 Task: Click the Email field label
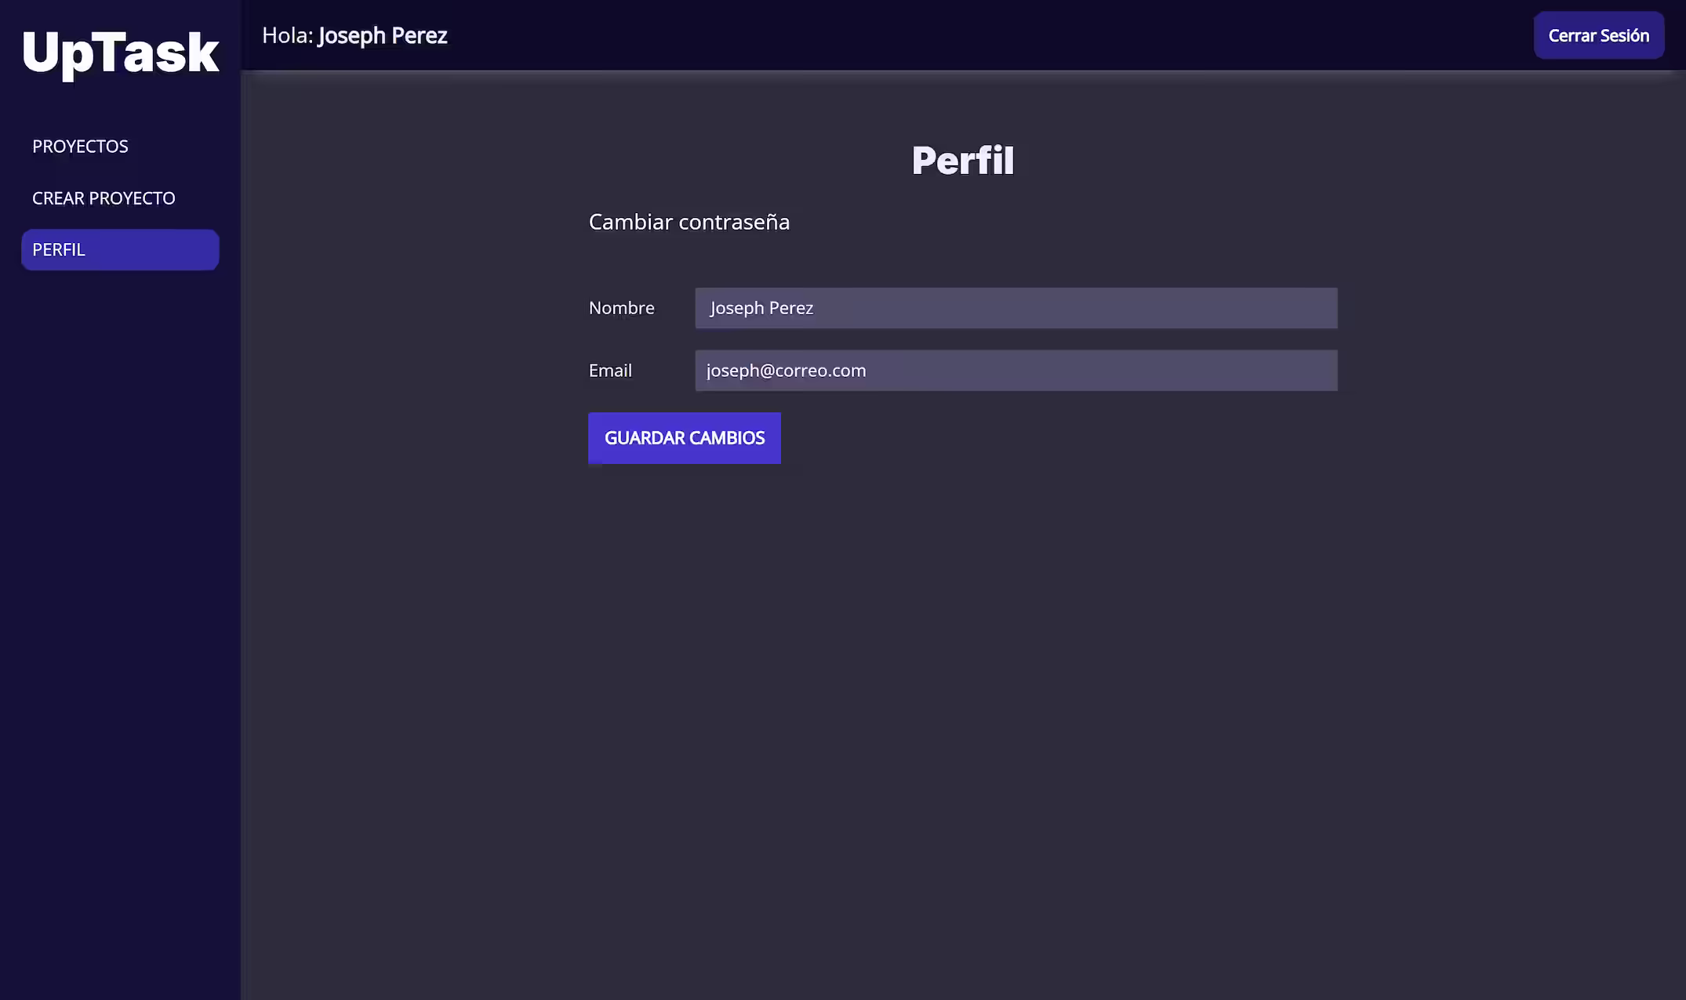pos(610,371)
